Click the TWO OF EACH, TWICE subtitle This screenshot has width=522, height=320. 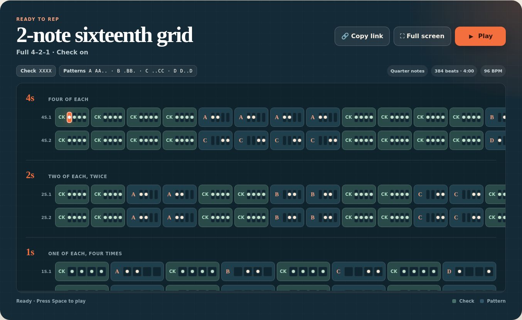[77, 177]
